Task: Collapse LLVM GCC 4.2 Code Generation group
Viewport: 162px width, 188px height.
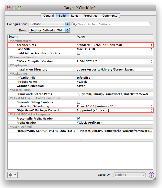Action: click(11, 98)
